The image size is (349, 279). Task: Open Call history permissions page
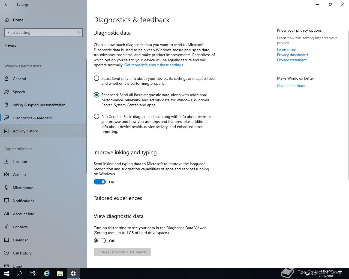[x=44, y=253]
